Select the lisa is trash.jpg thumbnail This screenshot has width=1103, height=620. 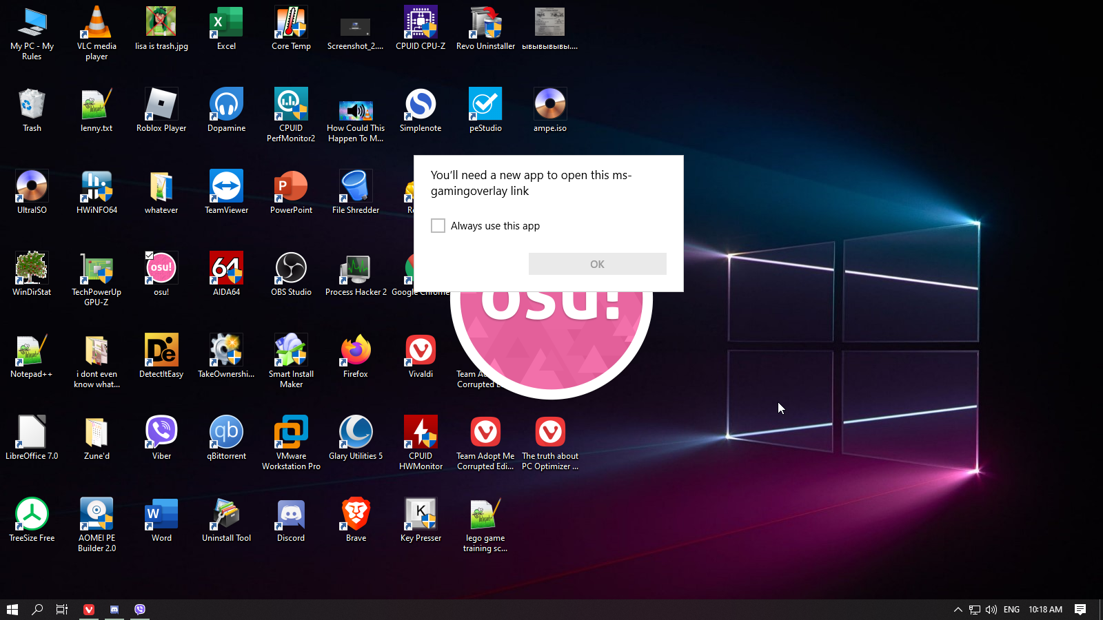click(x=161, y=28)
